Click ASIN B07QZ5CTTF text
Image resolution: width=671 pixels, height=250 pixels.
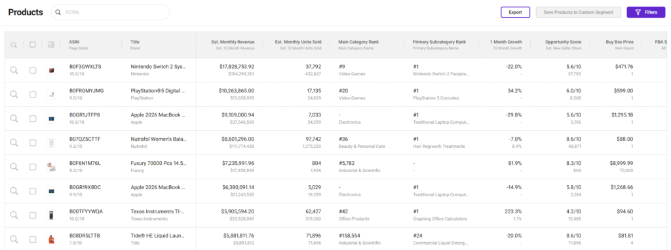[85, 139]
